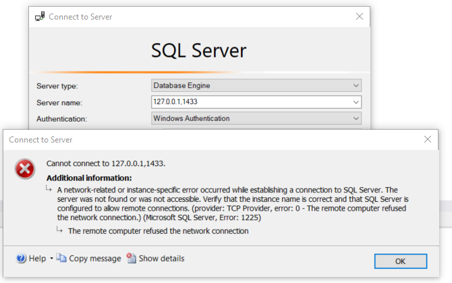Viewport: 452px width, 283px height.
Task: Click the SQL Server banner heading
Action: coord(198,51)
